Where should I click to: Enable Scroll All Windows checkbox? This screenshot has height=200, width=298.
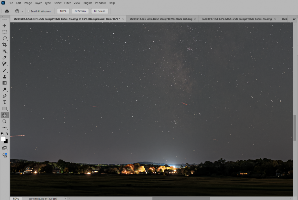pyautogui.click(x=28, y=11)
